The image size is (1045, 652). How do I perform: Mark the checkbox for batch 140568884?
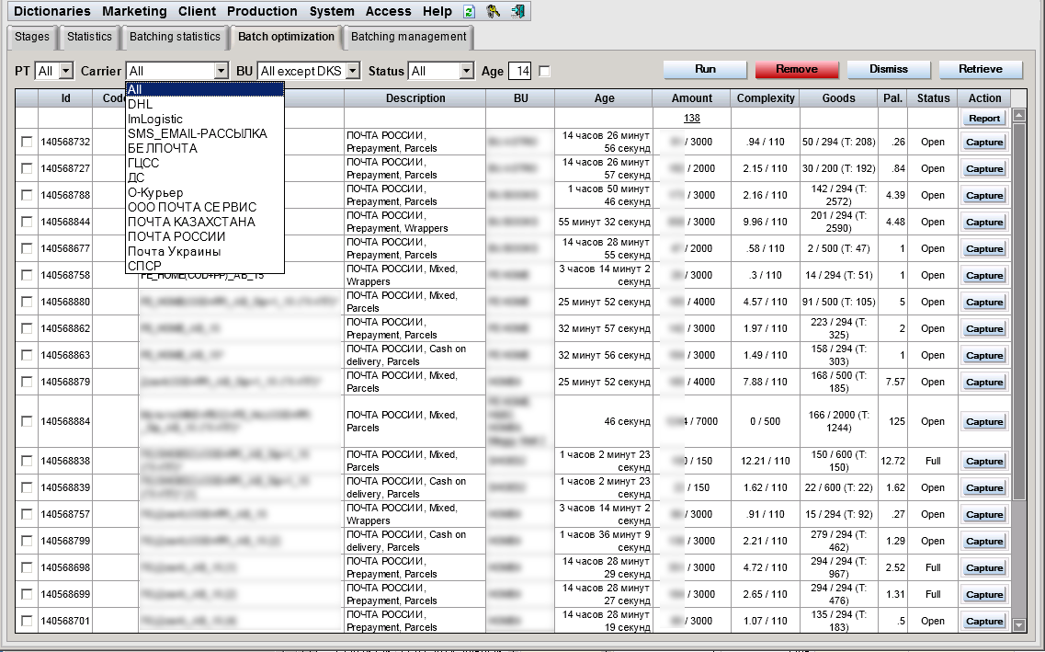27,420
